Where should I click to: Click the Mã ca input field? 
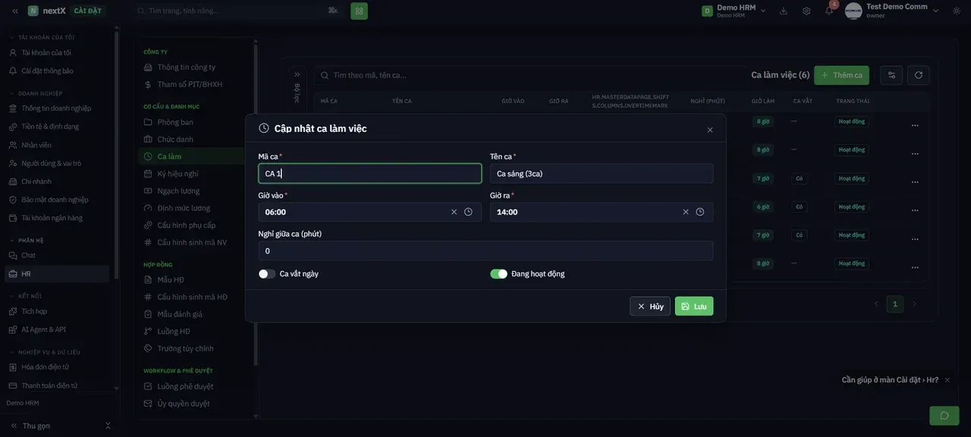point(370,173)
